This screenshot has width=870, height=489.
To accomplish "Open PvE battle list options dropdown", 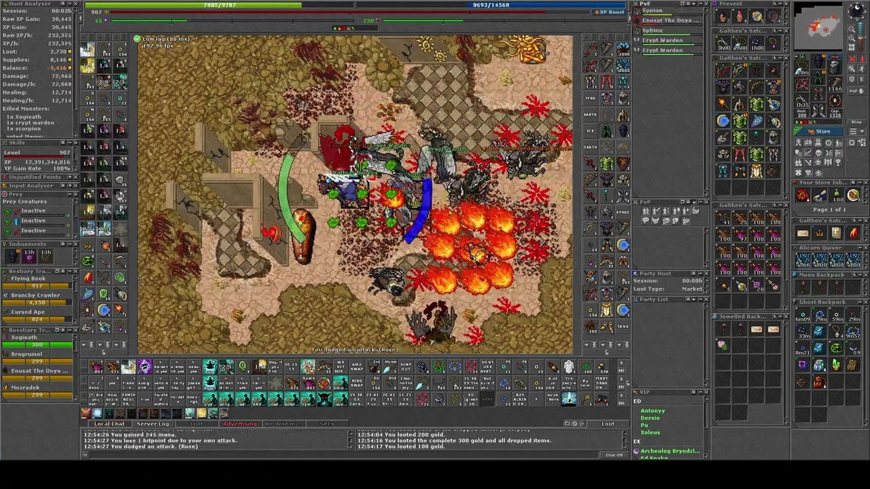I will pos(694,3).
